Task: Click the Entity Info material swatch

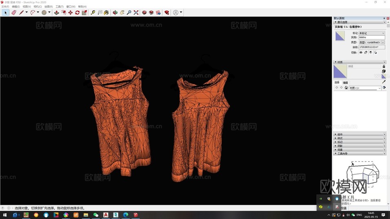Action: 340,36
